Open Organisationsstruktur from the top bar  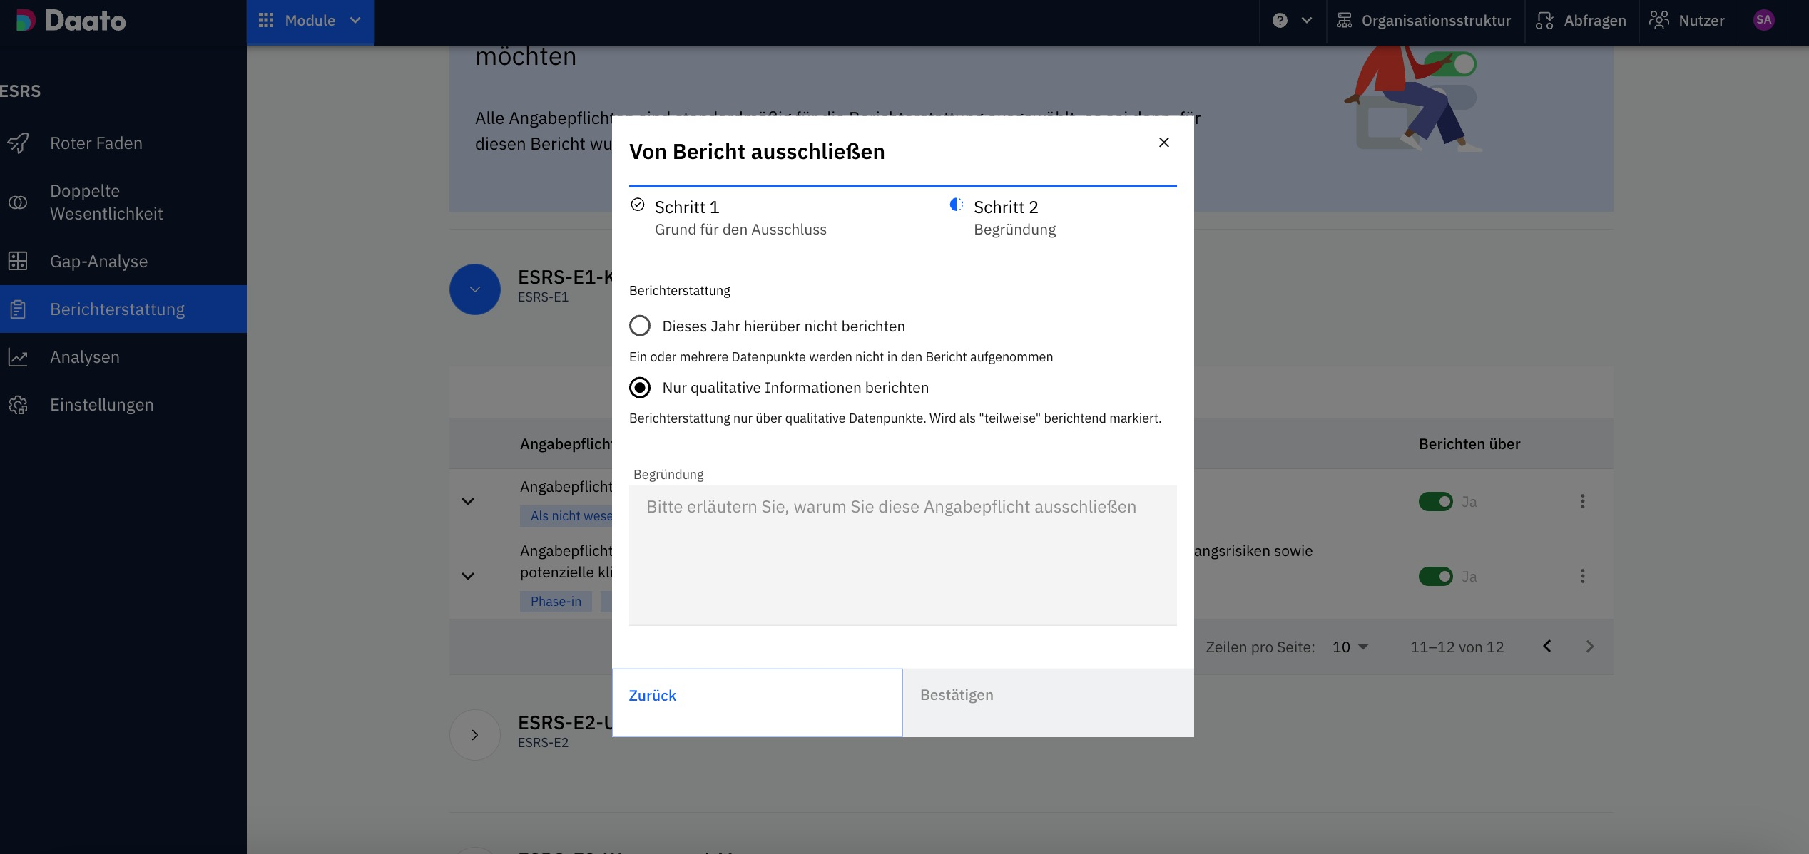[x=1425, y=21]
